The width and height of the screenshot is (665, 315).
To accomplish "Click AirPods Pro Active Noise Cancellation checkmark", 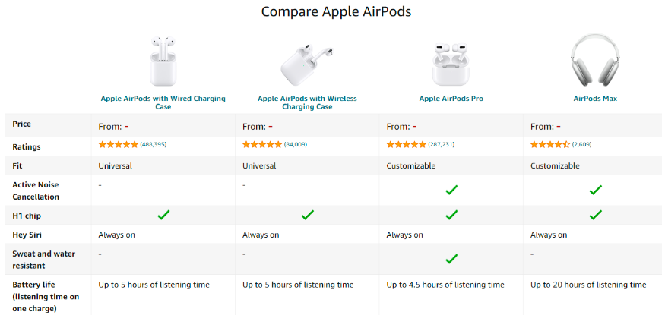I will [451, 190].
